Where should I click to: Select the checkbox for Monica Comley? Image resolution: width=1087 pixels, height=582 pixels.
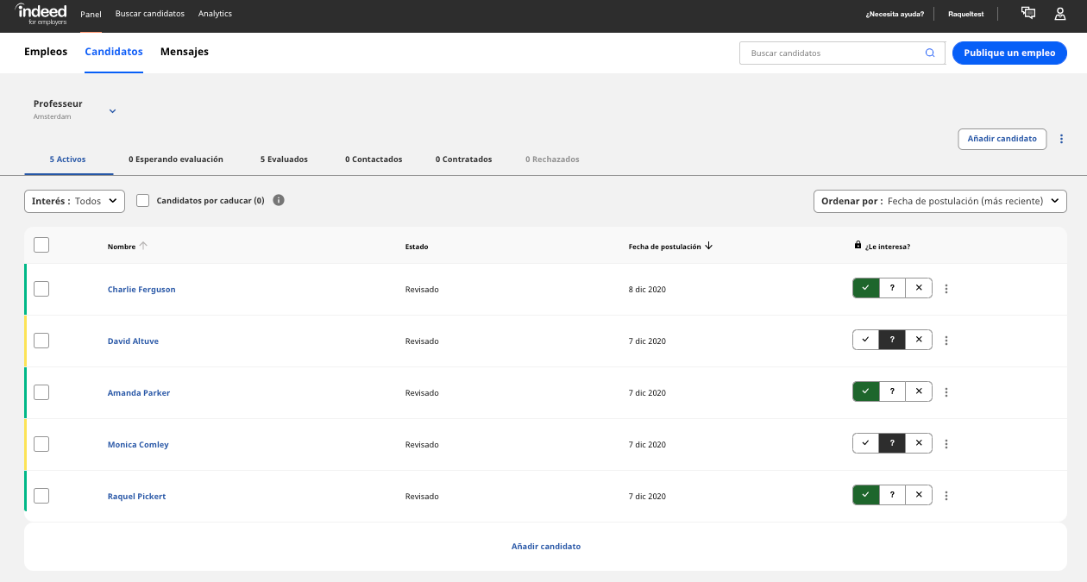point(41,444)
